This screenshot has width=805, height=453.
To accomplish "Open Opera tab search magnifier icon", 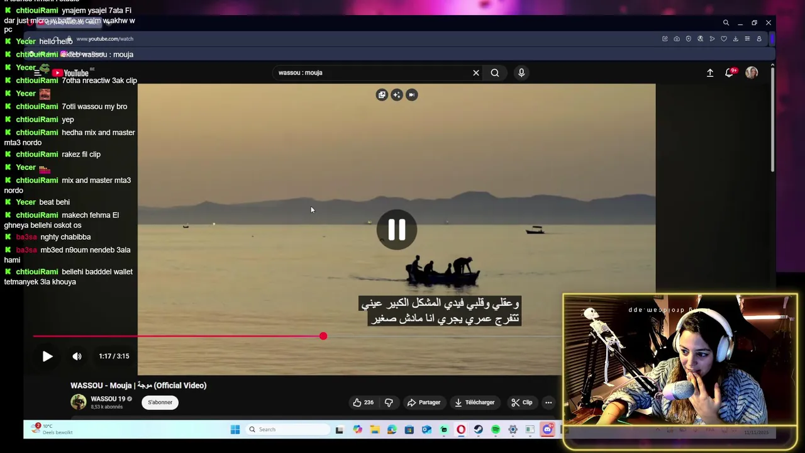I will (726, 23).
